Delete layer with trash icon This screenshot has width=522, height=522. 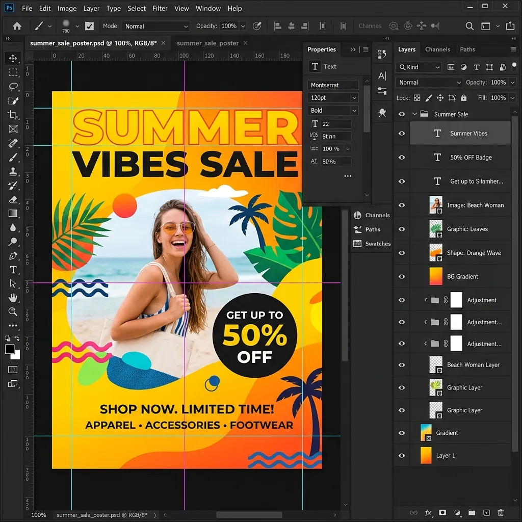pyautogui.click(x=501, y=513)
